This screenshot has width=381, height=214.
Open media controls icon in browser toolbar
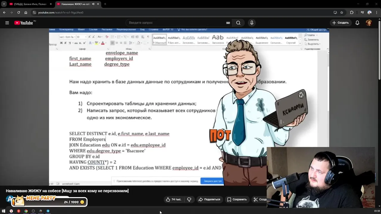[x=362, y=12]
